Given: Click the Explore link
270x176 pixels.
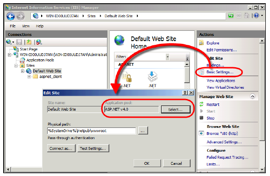Looking at the screenshot, I should point(213,43).
